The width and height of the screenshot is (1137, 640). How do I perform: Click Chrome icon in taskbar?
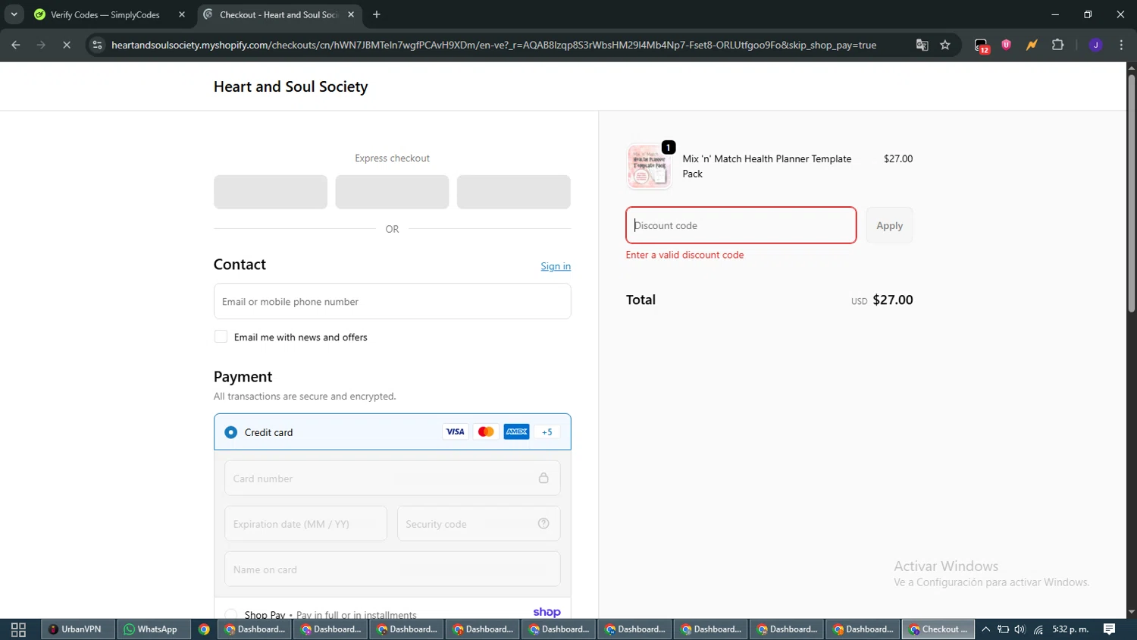pyautogui.click(x=204, y=629)
